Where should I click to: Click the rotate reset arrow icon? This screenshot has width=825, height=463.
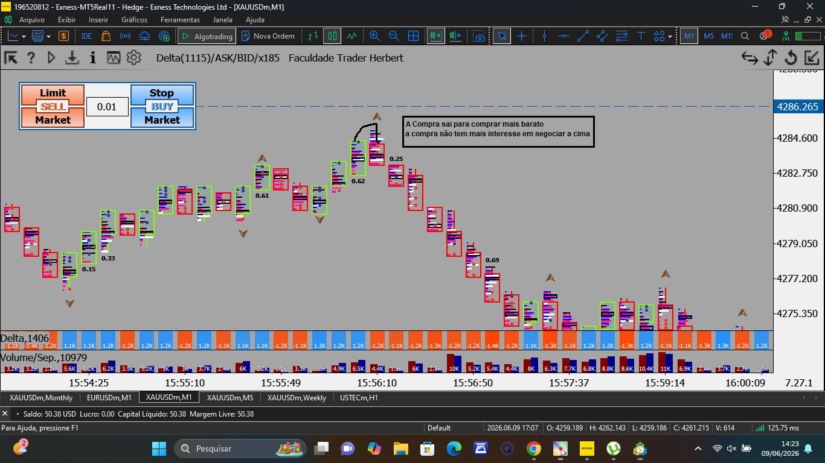coord(791,58)
